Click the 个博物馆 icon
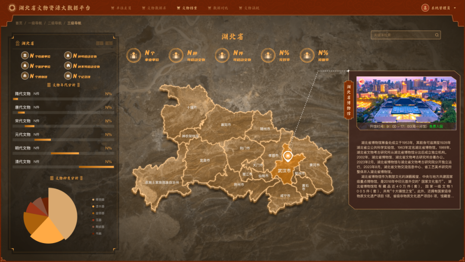 (x=25, y=76)
